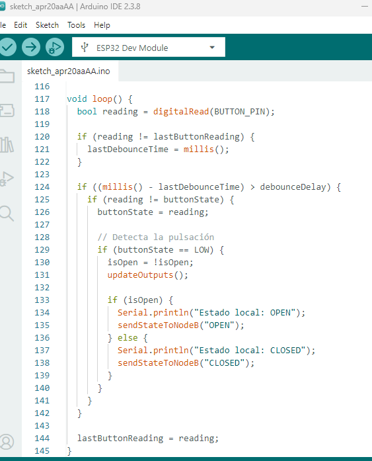The image size is (372, 461).
Task: Click 'if (reading != buttonState)' line 125
Action: (x=156, y=199)
